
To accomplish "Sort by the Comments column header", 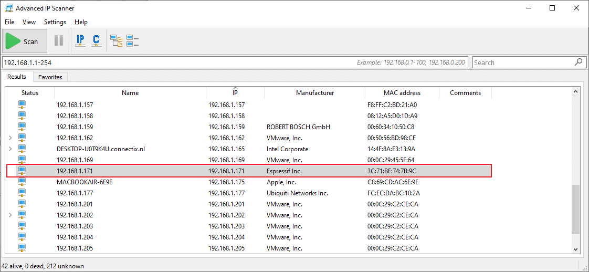I will (x=465, y=93).
